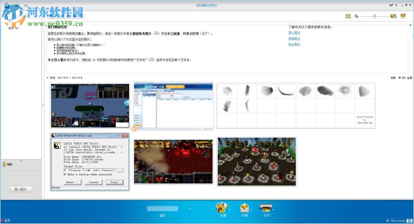Close the library information panel
Viewport: 414px width, 224px height.
pyautogui.click(x=410, y=25)
